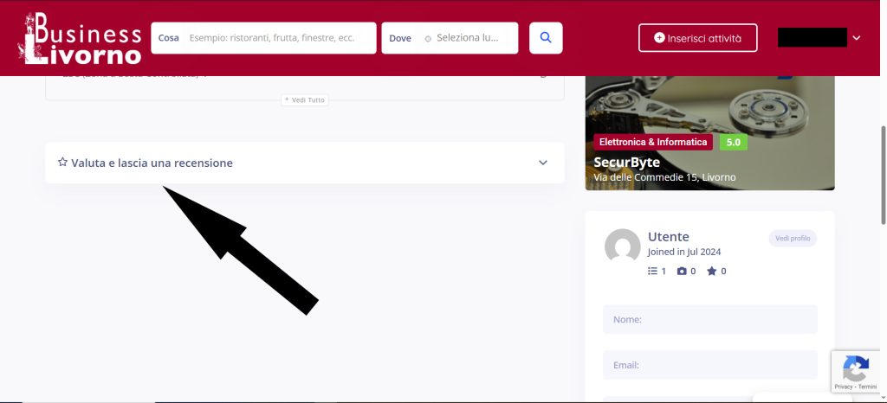This screenshot has height=403, width=887.
Task: Click the reCAPTCHA badge icon
Action: point(856,370)
